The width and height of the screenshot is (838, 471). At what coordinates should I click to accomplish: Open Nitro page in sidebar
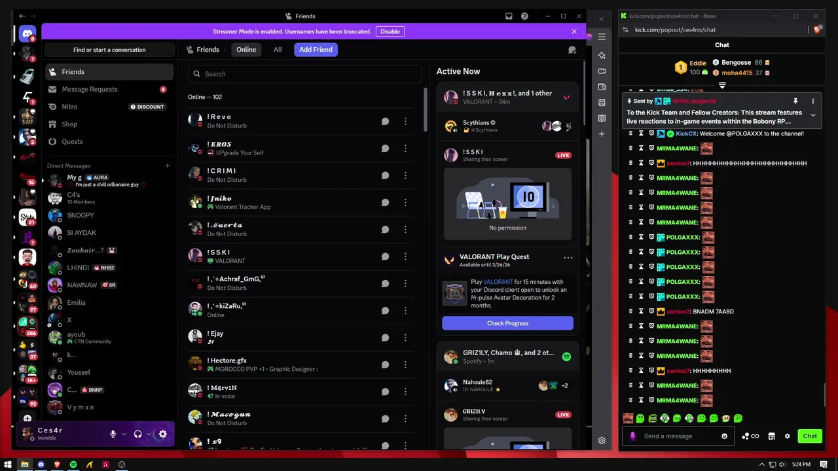pos(109,107)
